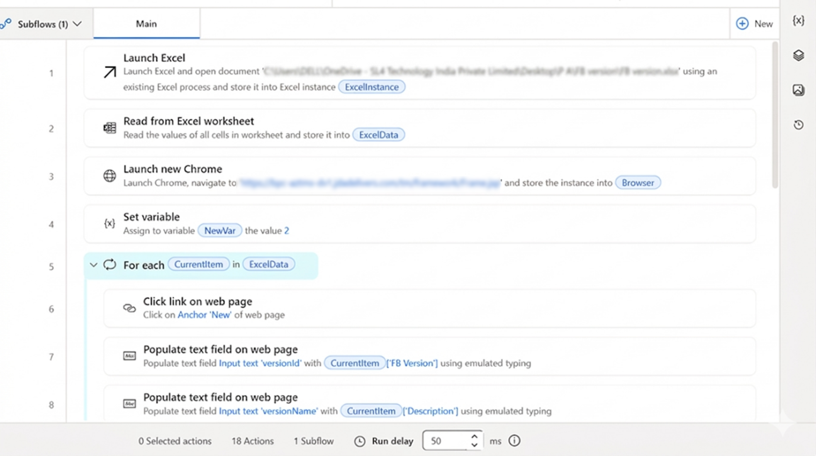
Task: Open the Variables pane icon
Action: point(798,21)
